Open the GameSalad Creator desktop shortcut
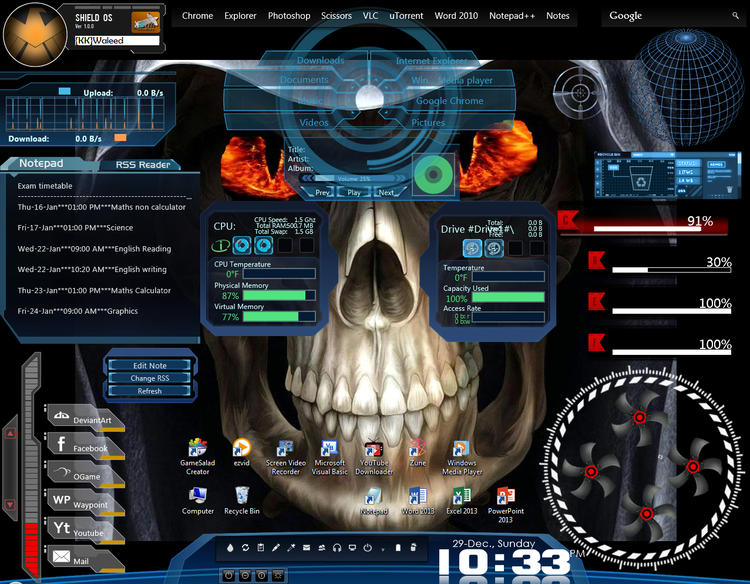750x584 pixels. coord(197,456)
